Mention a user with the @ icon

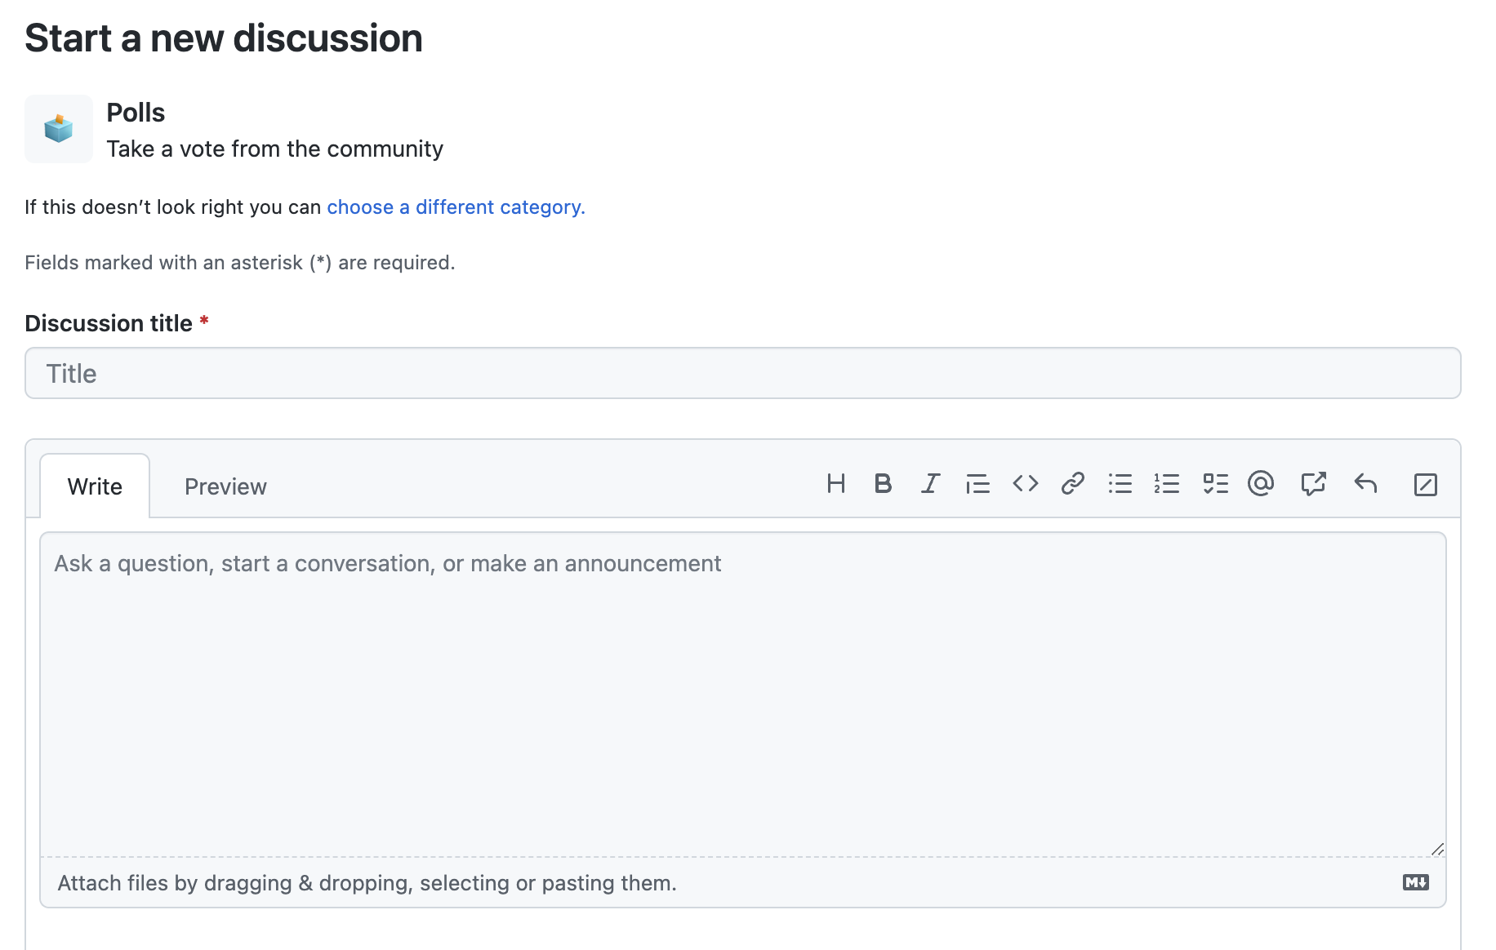click(1261, 483)
